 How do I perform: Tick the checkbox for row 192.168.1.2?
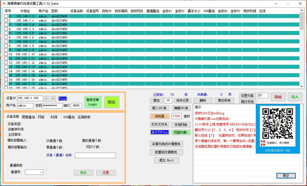[x=6, y=16]
